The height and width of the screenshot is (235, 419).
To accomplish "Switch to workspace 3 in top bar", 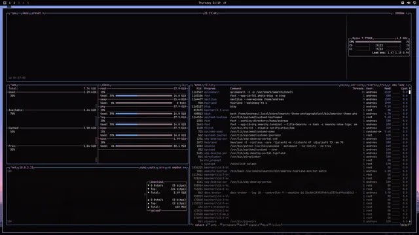I will (x=19, y=3).
